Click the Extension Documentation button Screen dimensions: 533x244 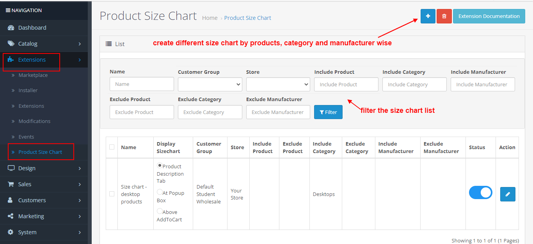[489, 16]
